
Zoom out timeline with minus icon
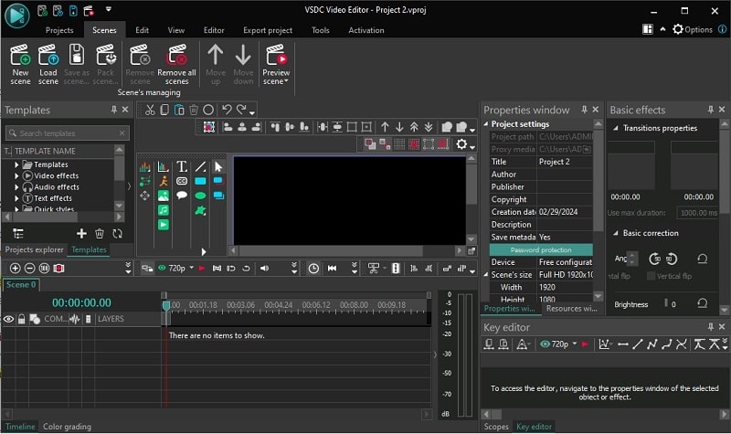coord(29,268)
